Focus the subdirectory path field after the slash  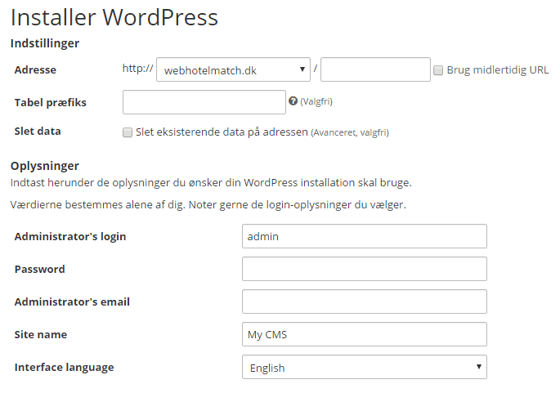[x=375, y=69]
